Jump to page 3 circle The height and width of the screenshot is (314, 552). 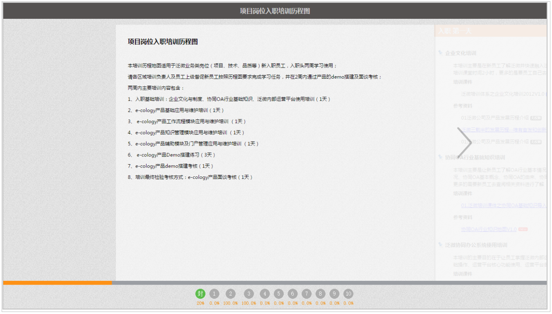[x=249, y=294]
